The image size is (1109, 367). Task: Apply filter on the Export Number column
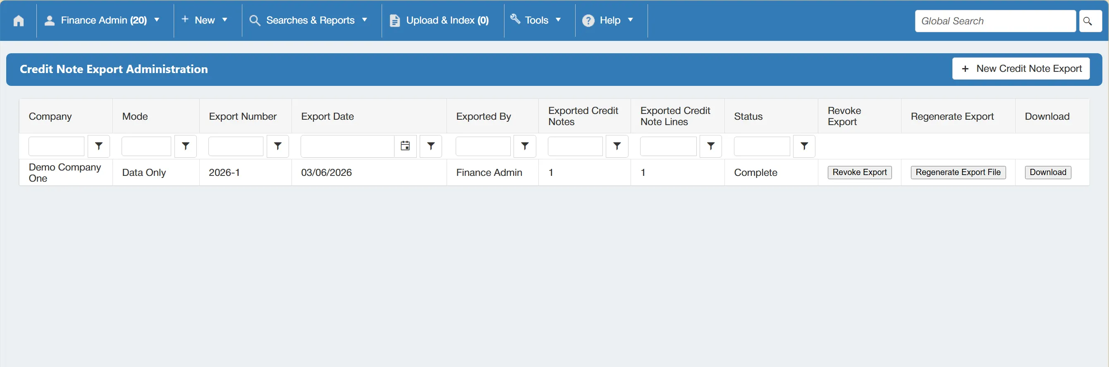(278, 146)
